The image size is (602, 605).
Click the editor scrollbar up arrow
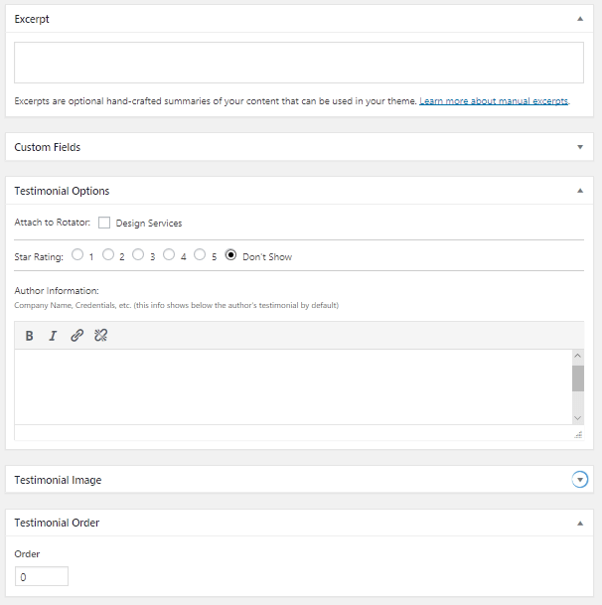pyautogui.click(x=578, y=356)
